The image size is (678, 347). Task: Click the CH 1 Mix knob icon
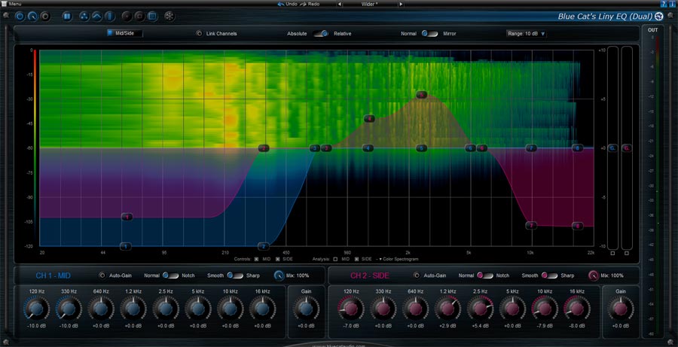click(x=279, y=275)
